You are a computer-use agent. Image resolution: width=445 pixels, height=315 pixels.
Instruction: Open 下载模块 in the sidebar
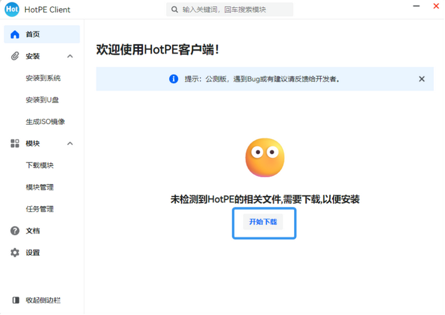pyautogui.click(x=40, y=166)
